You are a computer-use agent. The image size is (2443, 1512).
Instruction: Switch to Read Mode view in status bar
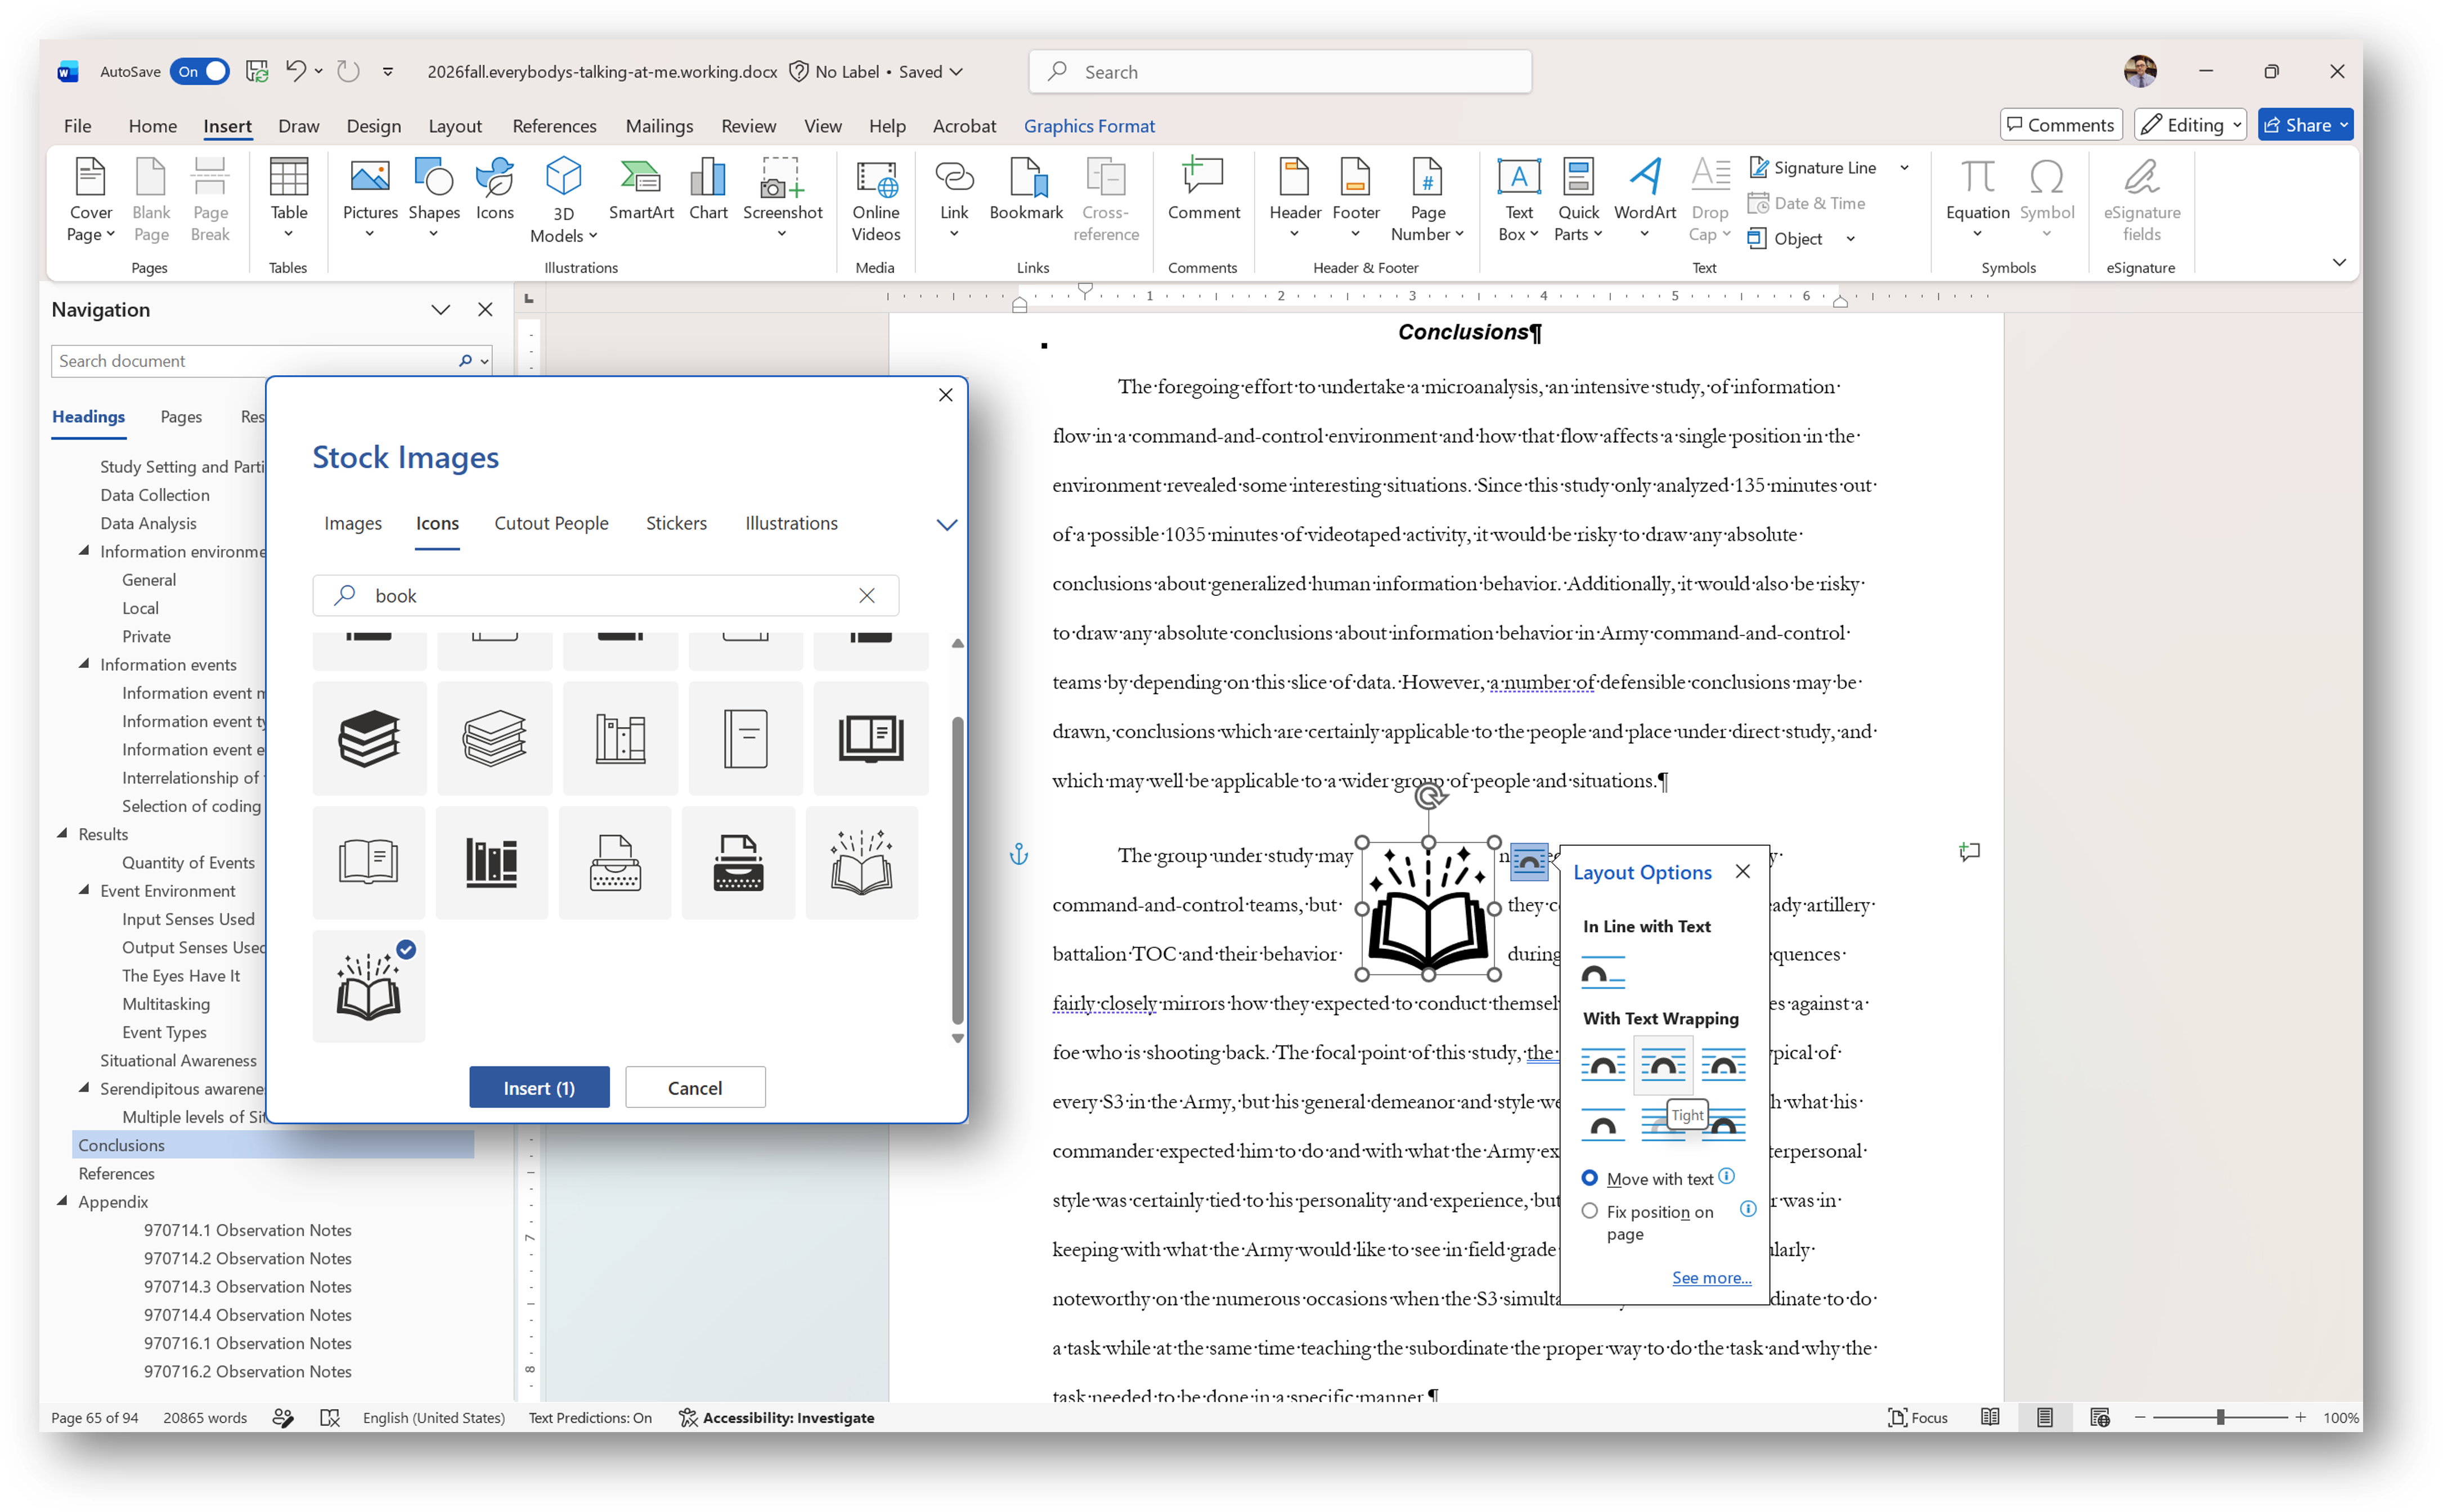point(1989,1417)
